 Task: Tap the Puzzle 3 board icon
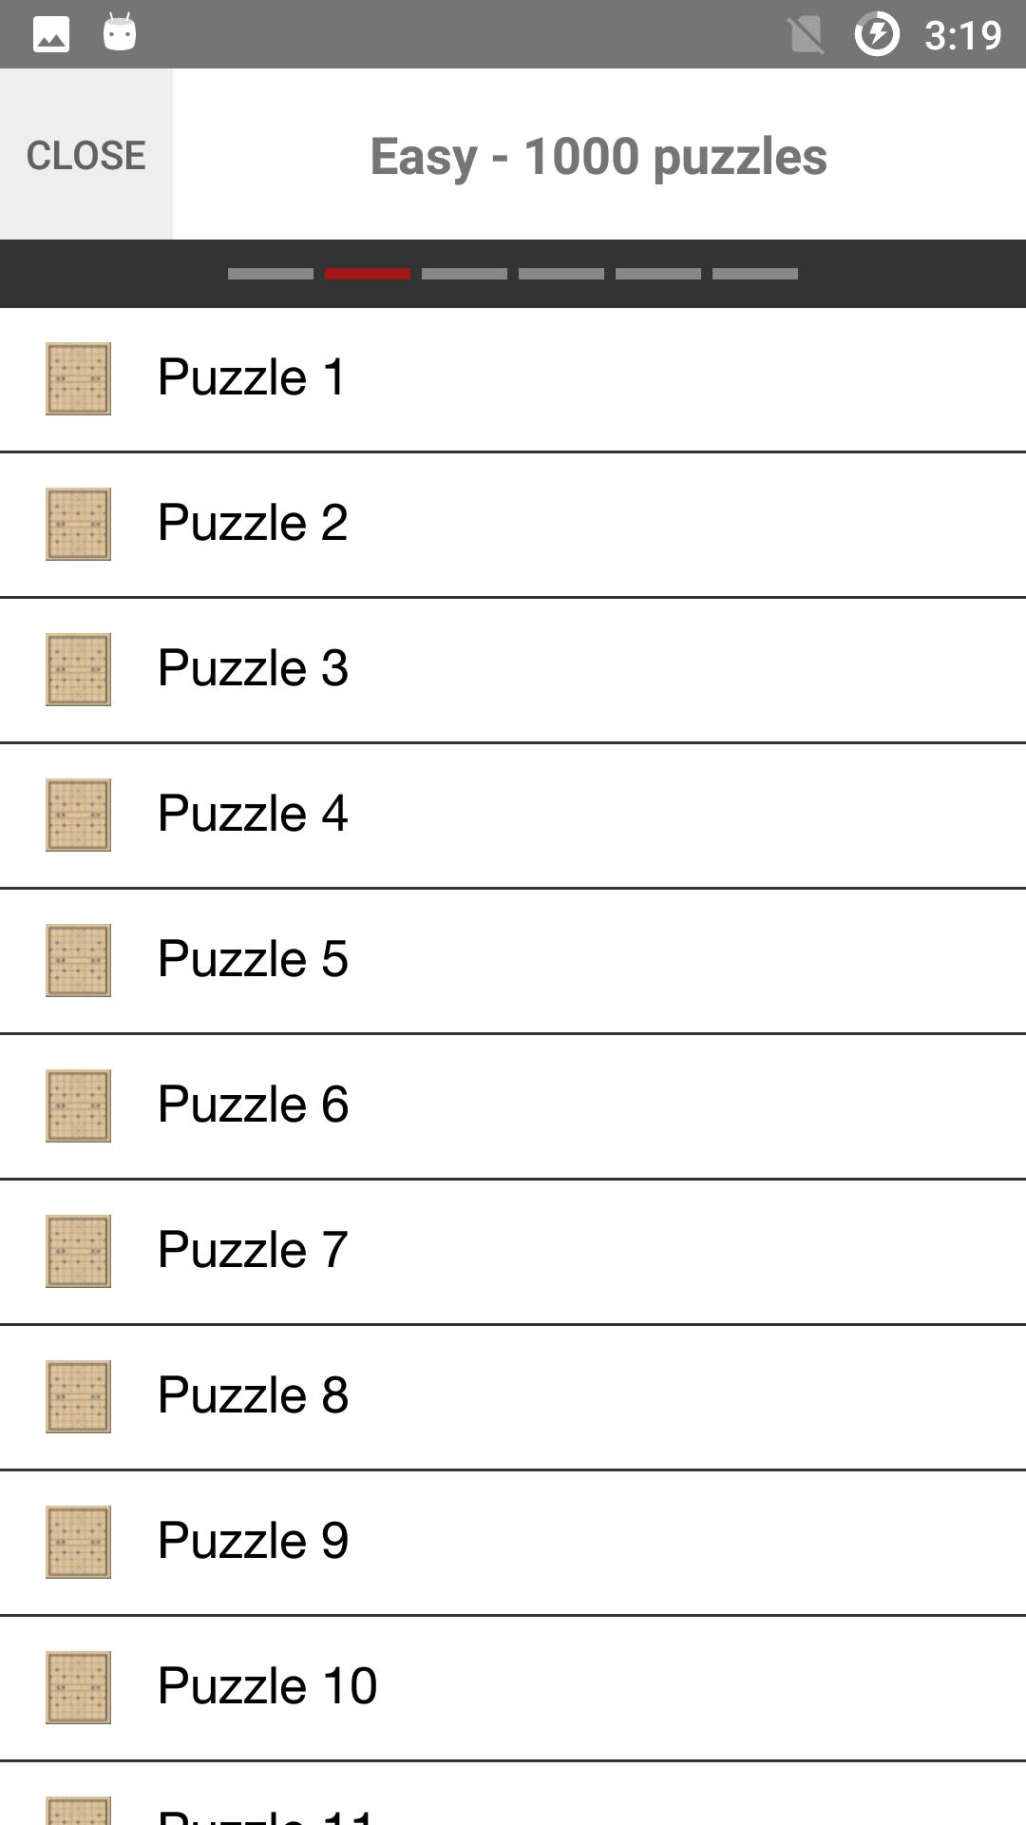[78, 669]
